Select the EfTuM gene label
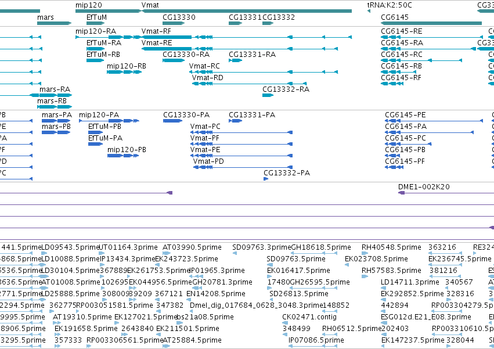 pyautogui.click(x=96, y=17)
